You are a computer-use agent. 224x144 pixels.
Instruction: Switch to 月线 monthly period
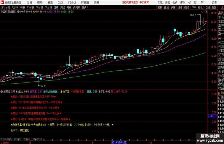[x=69, y=7]
